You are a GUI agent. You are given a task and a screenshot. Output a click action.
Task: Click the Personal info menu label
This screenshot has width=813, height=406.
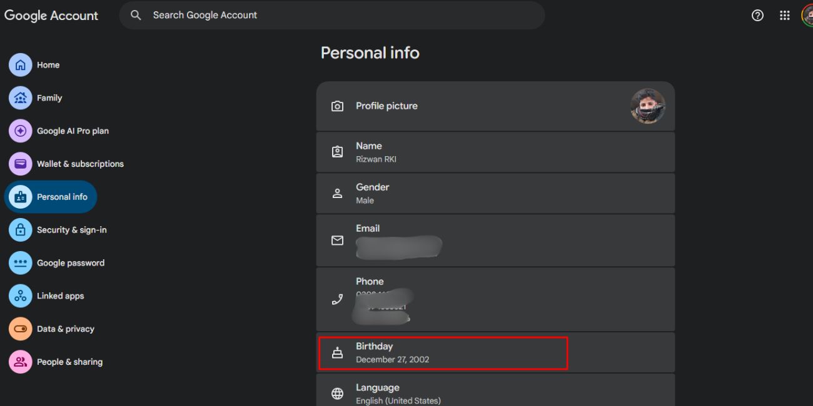click(62, 197)
